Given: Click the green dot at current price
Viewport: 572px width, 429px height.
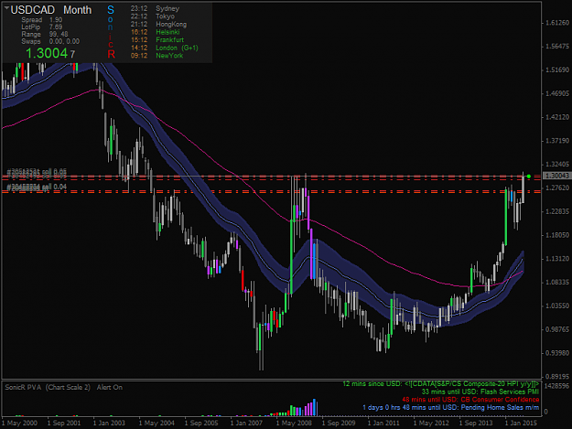Looking at the screenshot, I should click(x=529, y=177).
